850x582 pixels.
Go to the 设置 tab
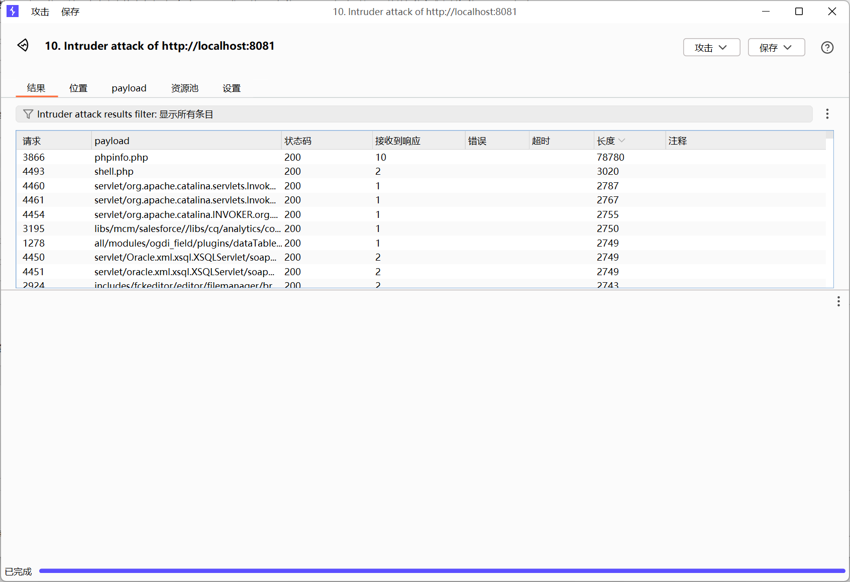pyautogui.click(x=232, y=88)
